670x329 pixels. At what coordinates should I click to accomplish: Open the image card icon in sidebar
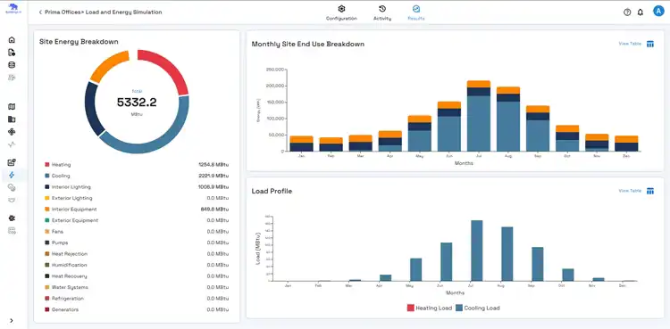coord(12,162)
